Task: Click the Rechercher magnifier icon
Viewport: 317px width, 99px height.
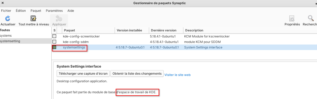Action: click(310, 18)
